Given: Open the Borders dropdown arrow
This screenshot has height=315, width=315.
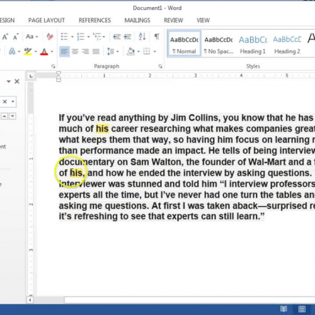Looking at the screenshot, I should (x=155, y=52).
